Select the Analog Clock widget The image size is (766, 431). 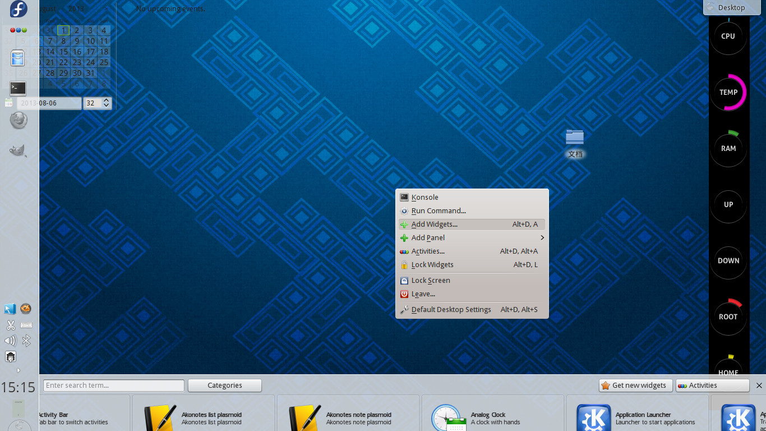[493, 413]
